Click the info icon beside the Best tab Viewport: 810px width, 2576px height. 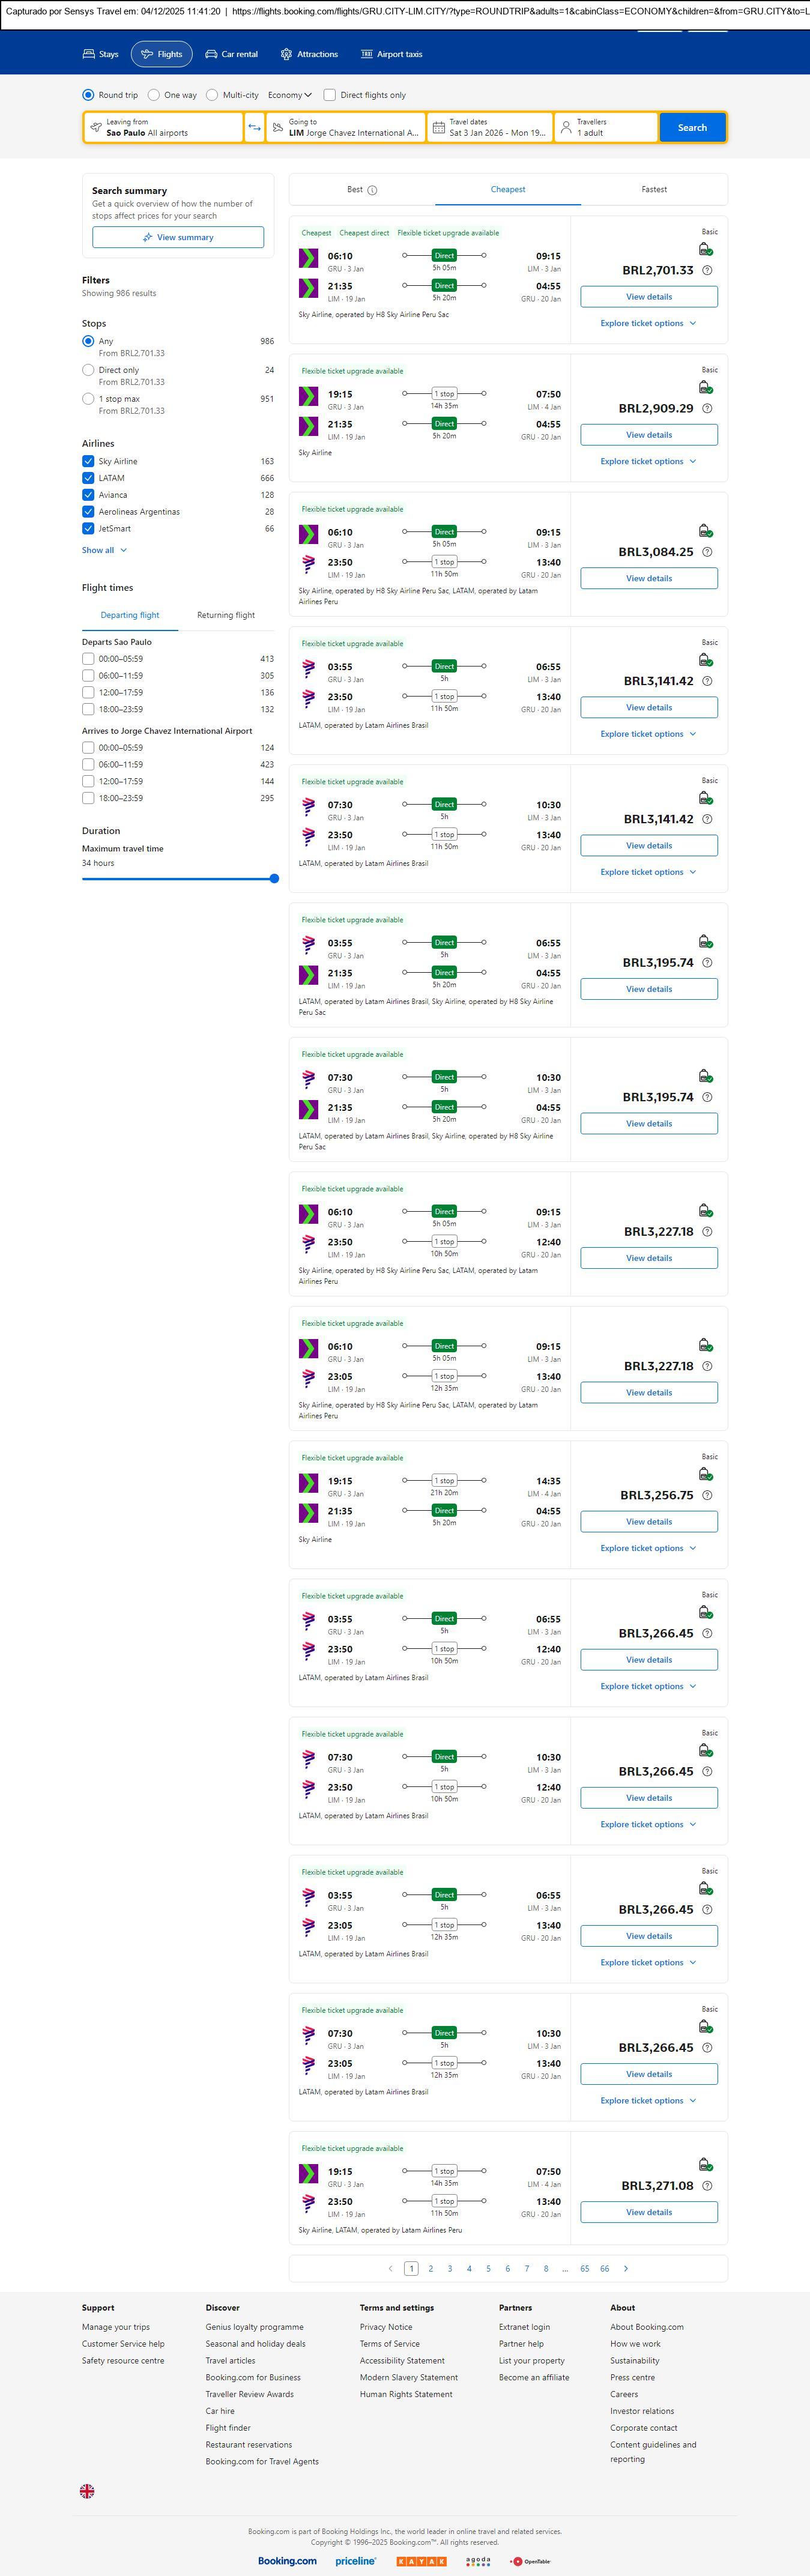pyautogui.click(x=372, y=190)
